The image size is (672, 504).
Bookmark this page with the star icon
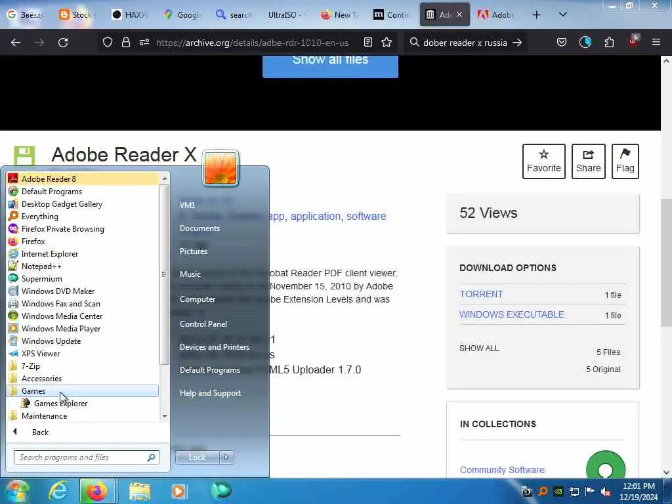pos(387,43)
